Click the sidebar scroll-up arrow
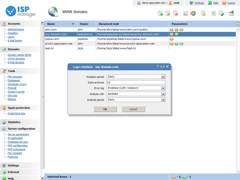Image resolution: width=240 pixels, height=180 pixels. [43, 23]
